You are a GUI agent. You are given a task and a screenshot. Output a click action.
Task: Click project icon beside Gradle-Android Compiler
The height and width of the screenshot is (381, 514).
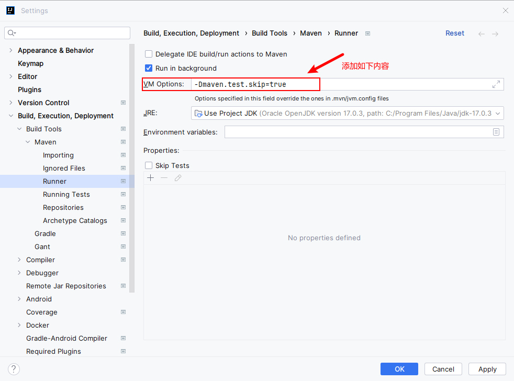pos(123,339)
